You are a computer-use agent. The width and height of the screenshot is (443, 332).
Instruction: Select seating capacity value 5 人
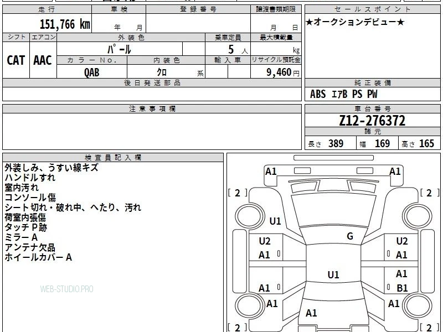tap(238, 50)
